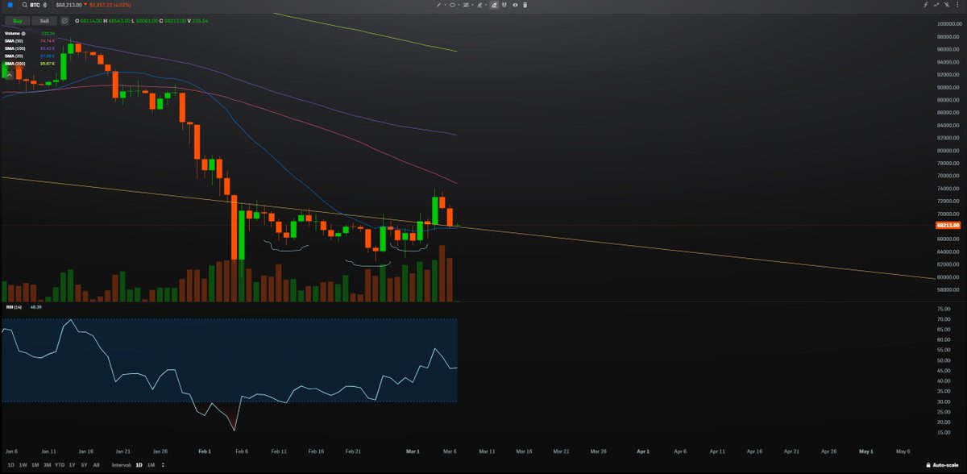Open the line tool dropdown arrow

(x=445, y=5)
